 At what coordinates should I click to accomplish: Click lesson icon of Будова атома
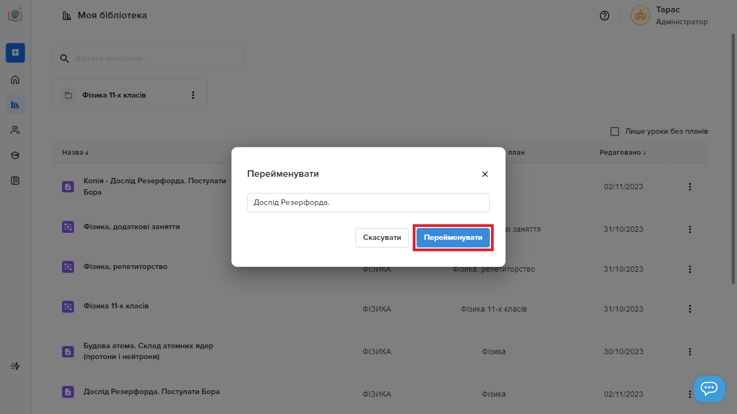pyautogui.click(x=67, y=351)
